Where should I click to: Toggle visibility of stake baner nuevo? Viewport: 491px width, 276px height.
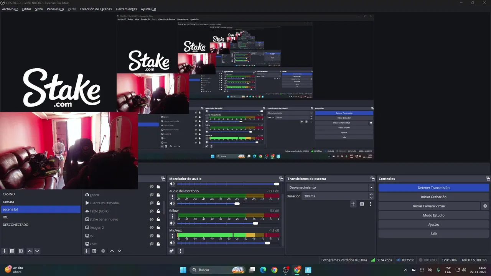pyautogui.click(x=152, y=219)
